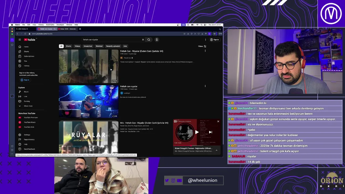345x194 pixels.
Task: Start voice search with the microphone icon
Action: click(x=157, y=40)
